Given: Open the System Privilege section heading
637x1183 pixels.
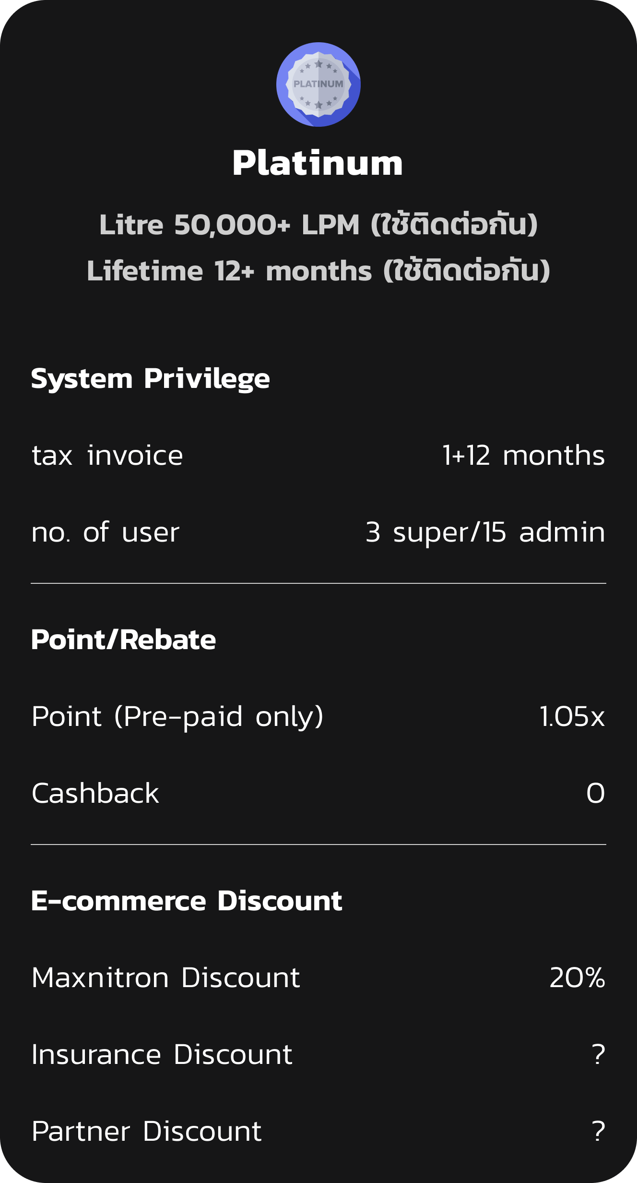Looking at the screenshot, I should click(x=151, y=379).
